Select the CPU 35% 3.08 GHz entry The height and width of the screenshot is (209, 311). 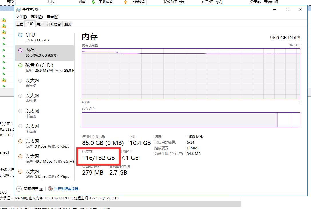pyautogui.click(x=44, y=38)
